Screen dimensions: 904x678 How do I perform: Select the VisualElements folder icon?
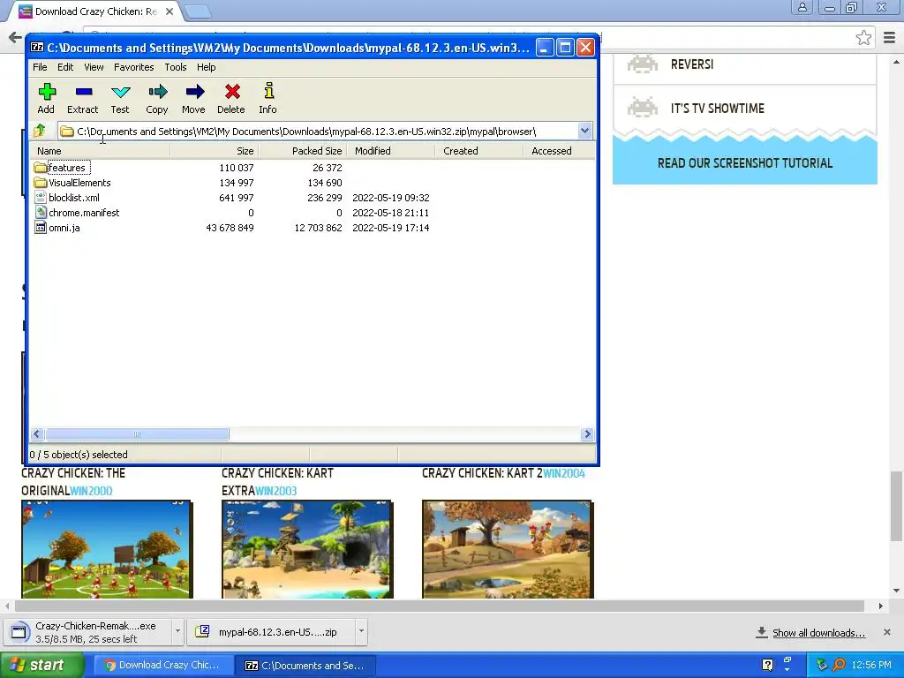[x=40, y=183]
